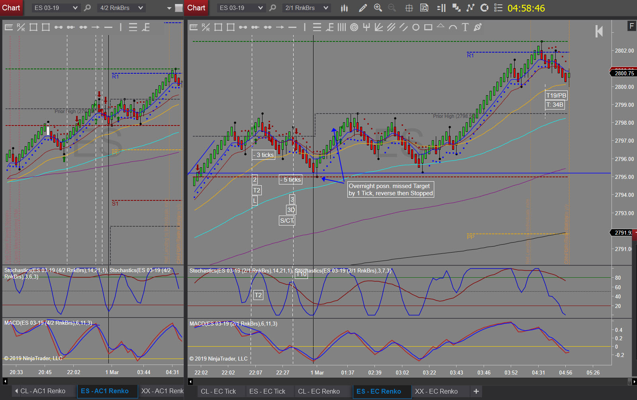
Task: Select the Gann Fan tool
Action: pos(379,27)
